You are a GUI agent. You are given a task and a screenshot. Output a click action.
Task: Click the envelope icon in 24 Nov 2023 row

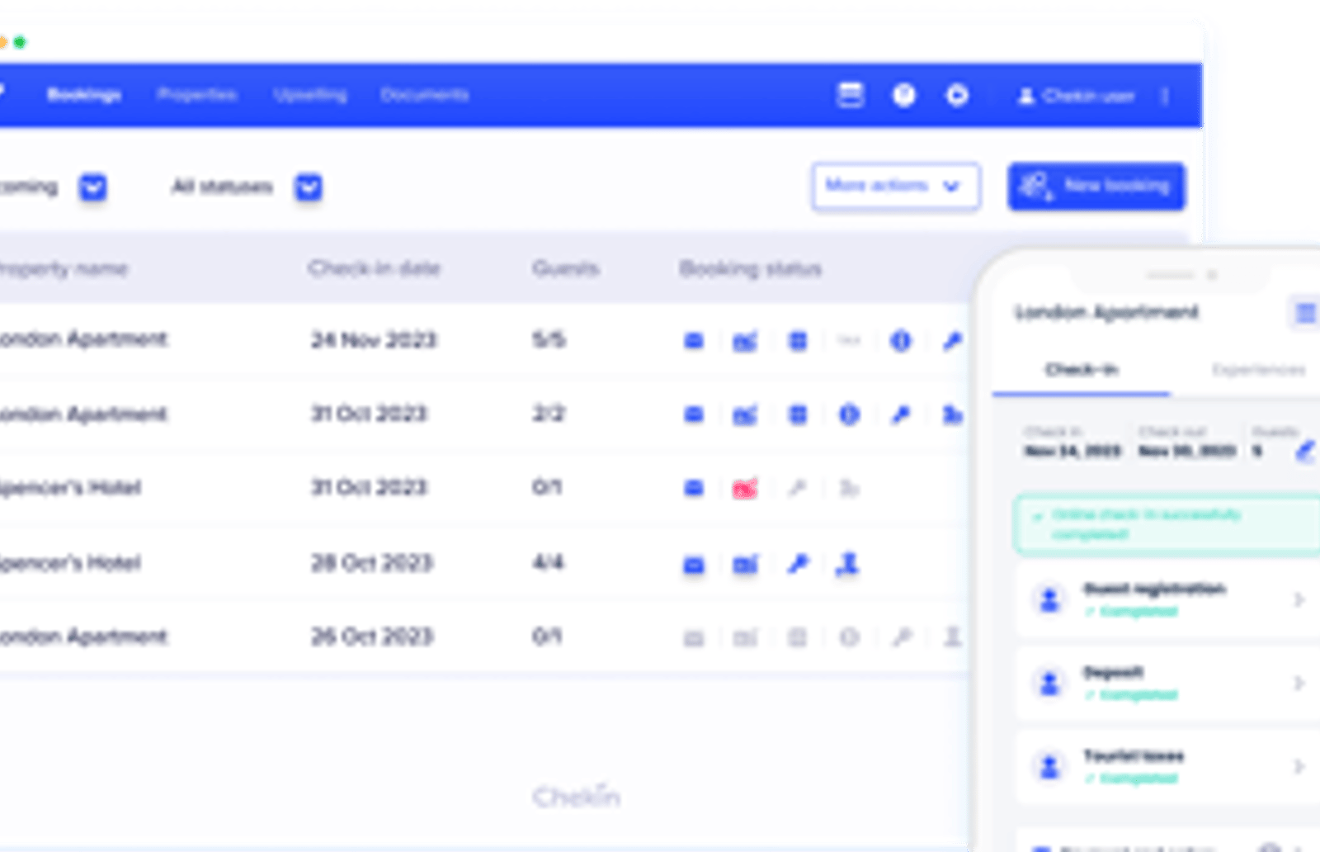pyautogui.click(x=694, y=340)
